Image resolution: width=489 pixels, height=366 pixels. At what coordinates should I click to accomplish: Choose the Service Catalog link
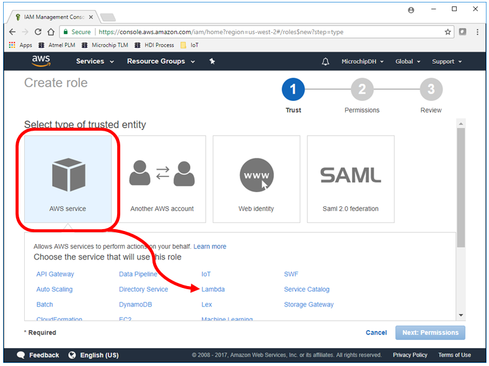pyautogui.click(x=307, y=289)
